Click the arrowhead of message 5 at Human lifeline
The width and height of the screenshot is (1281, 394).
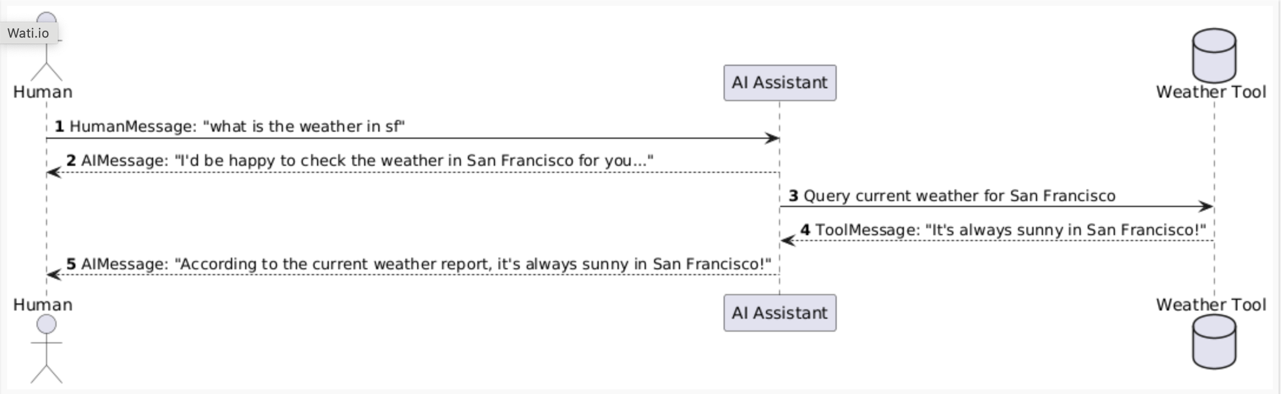coord(54,275)
